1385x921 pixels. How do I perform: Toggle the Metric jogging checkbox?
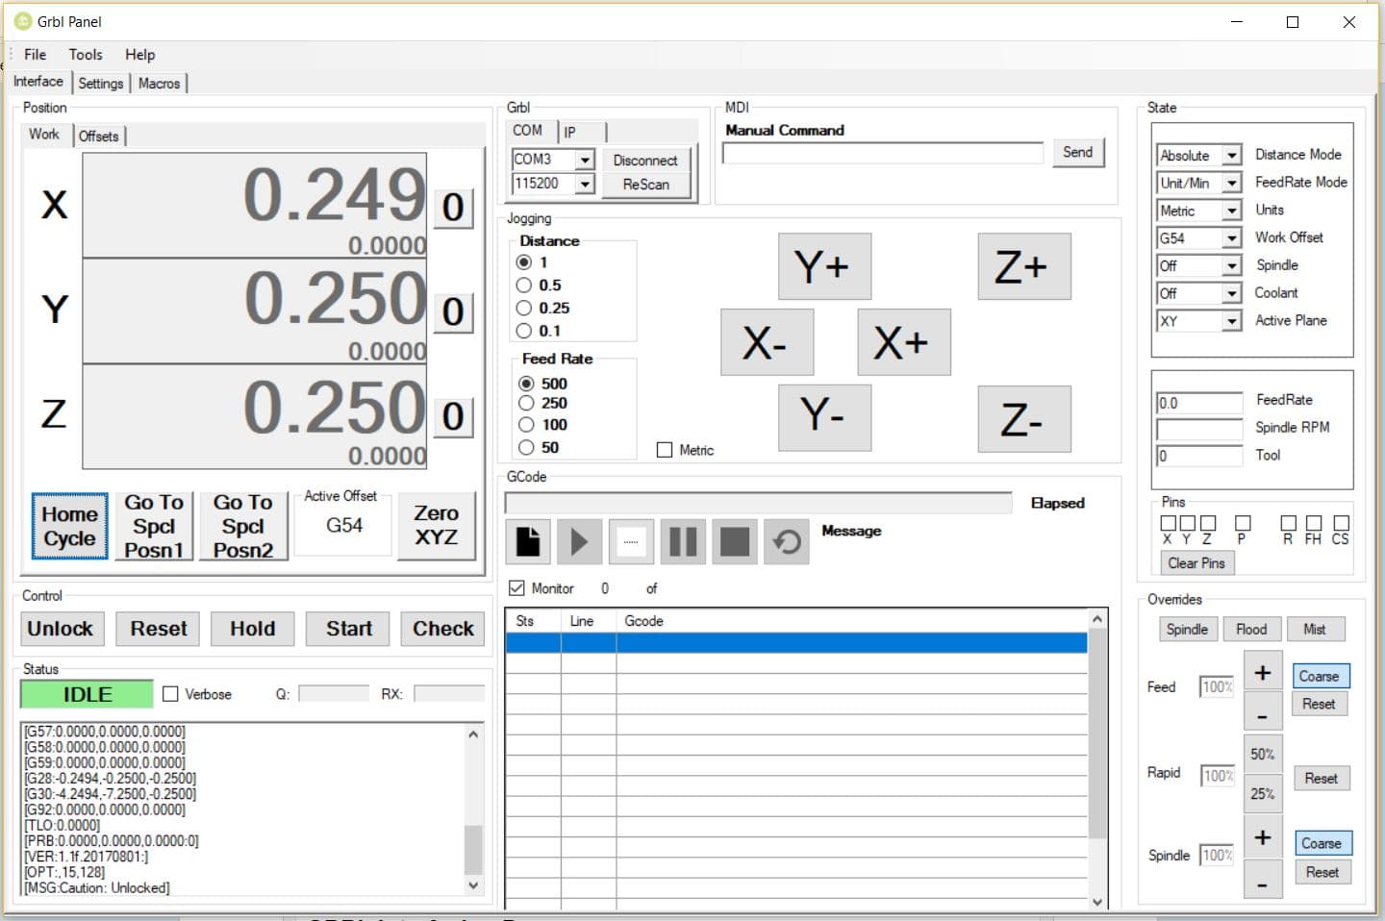coord(665,450)
